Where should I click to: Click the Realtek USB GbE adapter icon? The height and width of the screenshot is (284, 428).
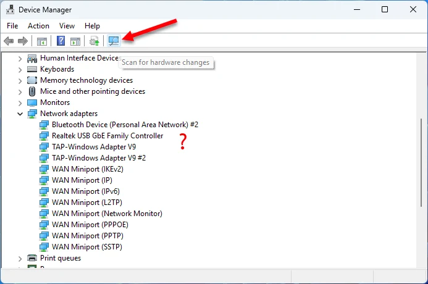click(x=44, y=136)
